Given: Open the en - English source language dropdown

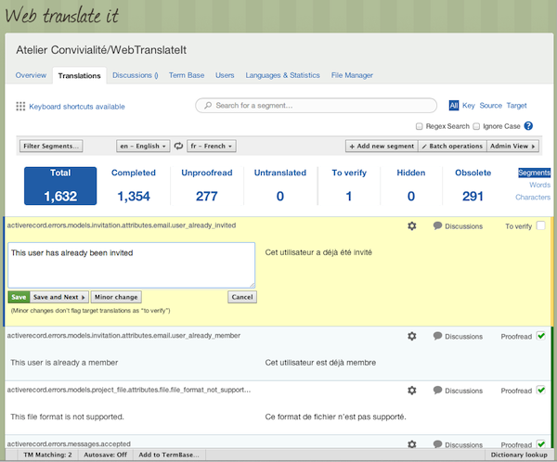Looking at the screenshot, I should (143, 146).
